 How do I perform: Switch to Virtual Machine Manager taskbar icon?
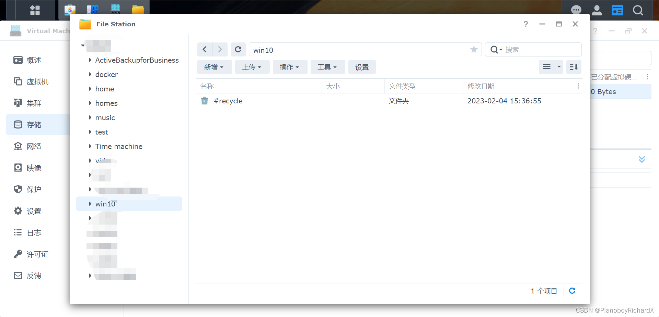point(115,9)
